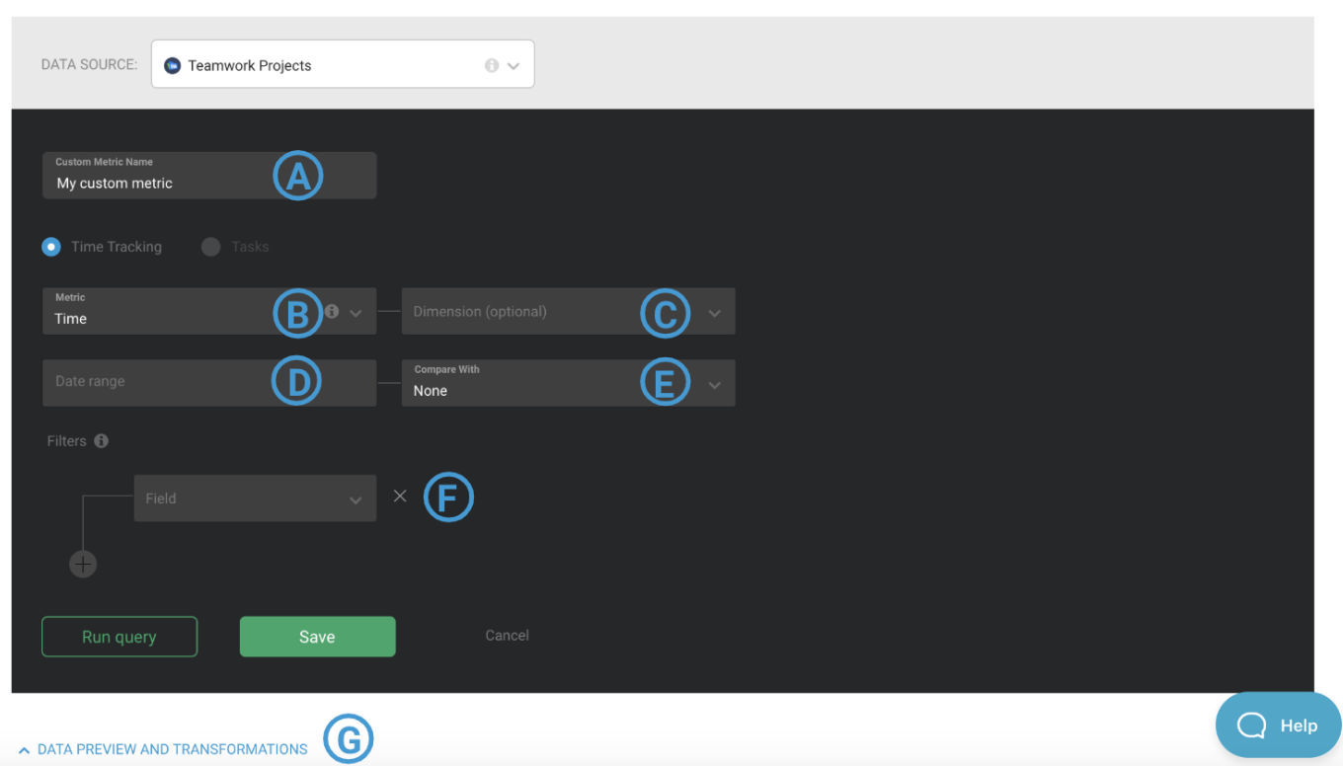Image resolution: width=1343 pixels, height=766 pixels.
Task: Click the Teamwork Projects data source text
Action: (250, 66)
